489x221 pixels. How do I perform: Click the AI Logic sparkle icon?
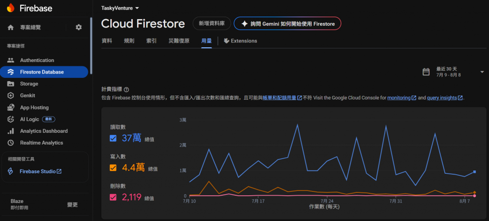pyautogui.click(x=11, y=119)
